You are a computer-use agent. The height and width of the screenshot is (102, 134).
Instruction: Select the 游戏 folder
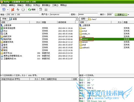(x=4, y=50)
